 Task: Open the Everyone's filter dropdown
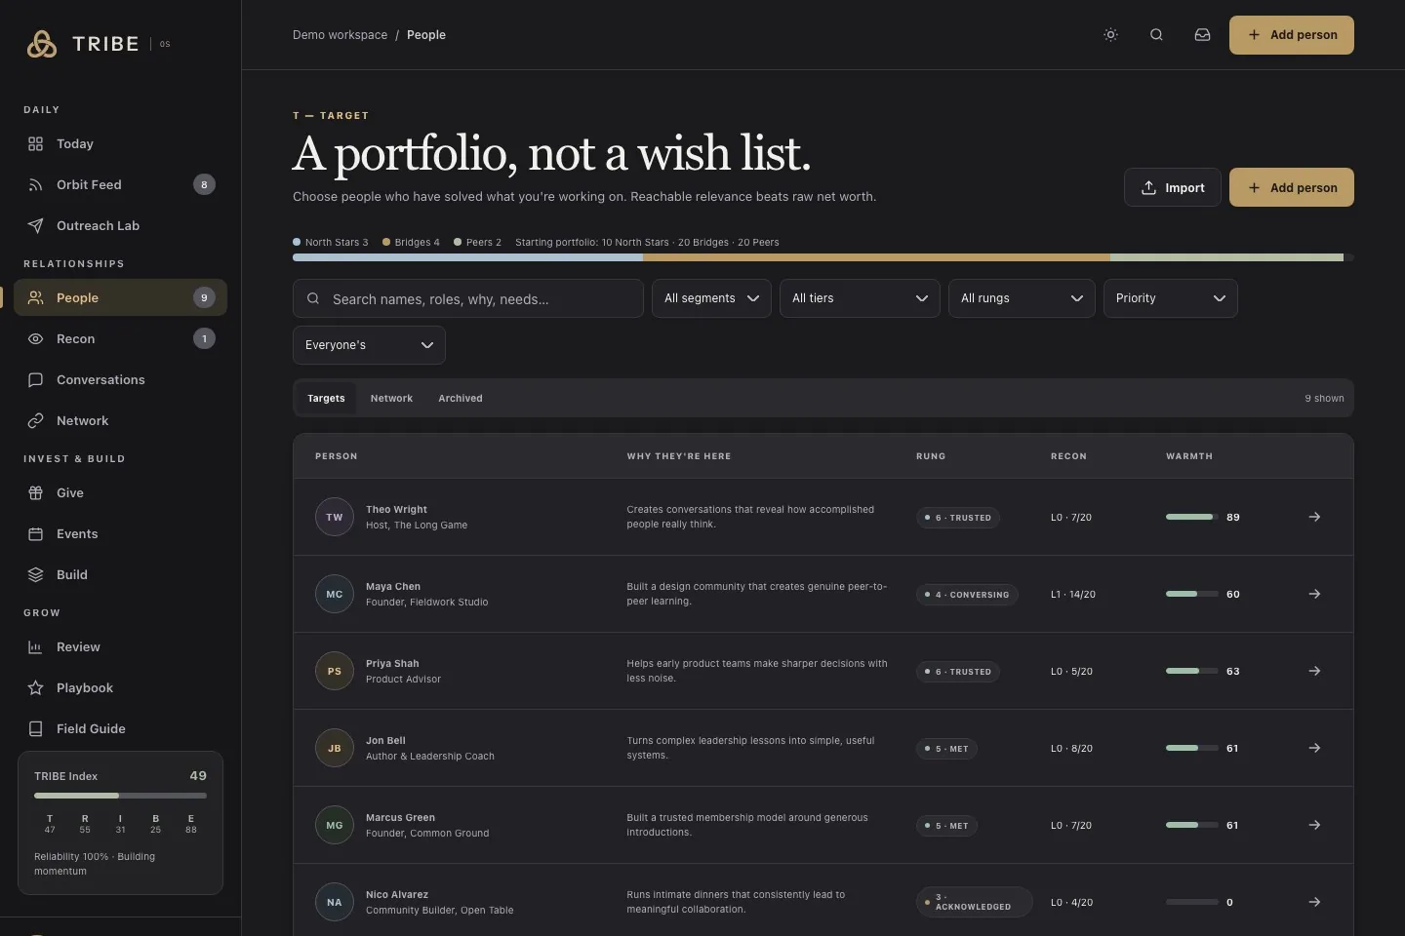pyautogui.click(x=369, y=345)
